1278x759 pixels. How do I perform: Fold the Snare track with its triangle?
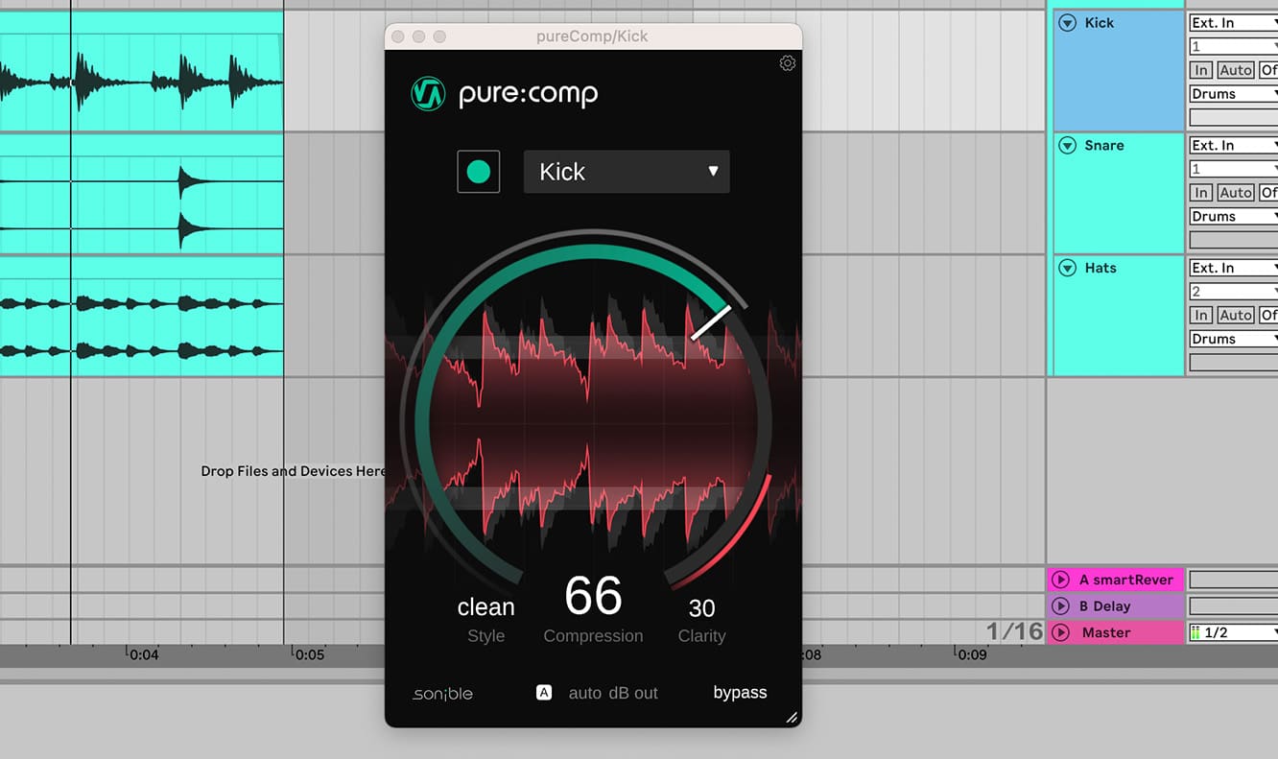[x=1067, y=146]
